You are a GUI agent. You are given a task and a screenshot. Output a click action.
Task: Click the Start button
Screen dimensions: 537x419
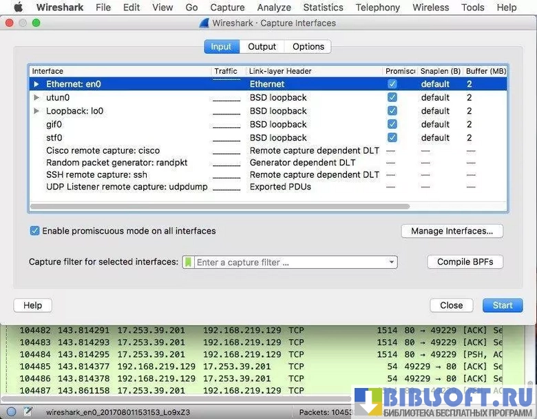pos(502,305)
